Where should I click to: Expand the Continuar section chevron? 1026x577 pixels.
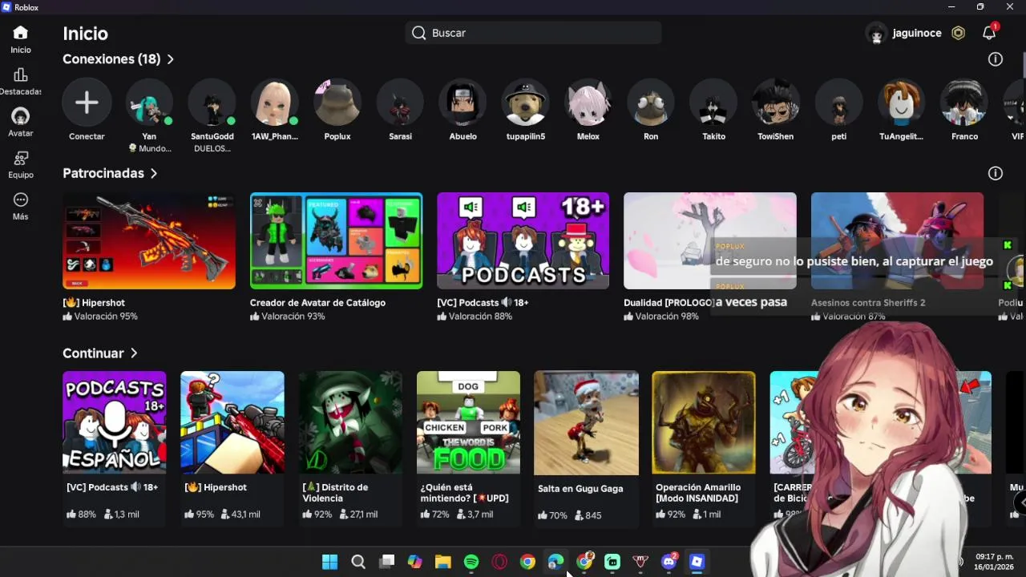(x=134, y=353)
